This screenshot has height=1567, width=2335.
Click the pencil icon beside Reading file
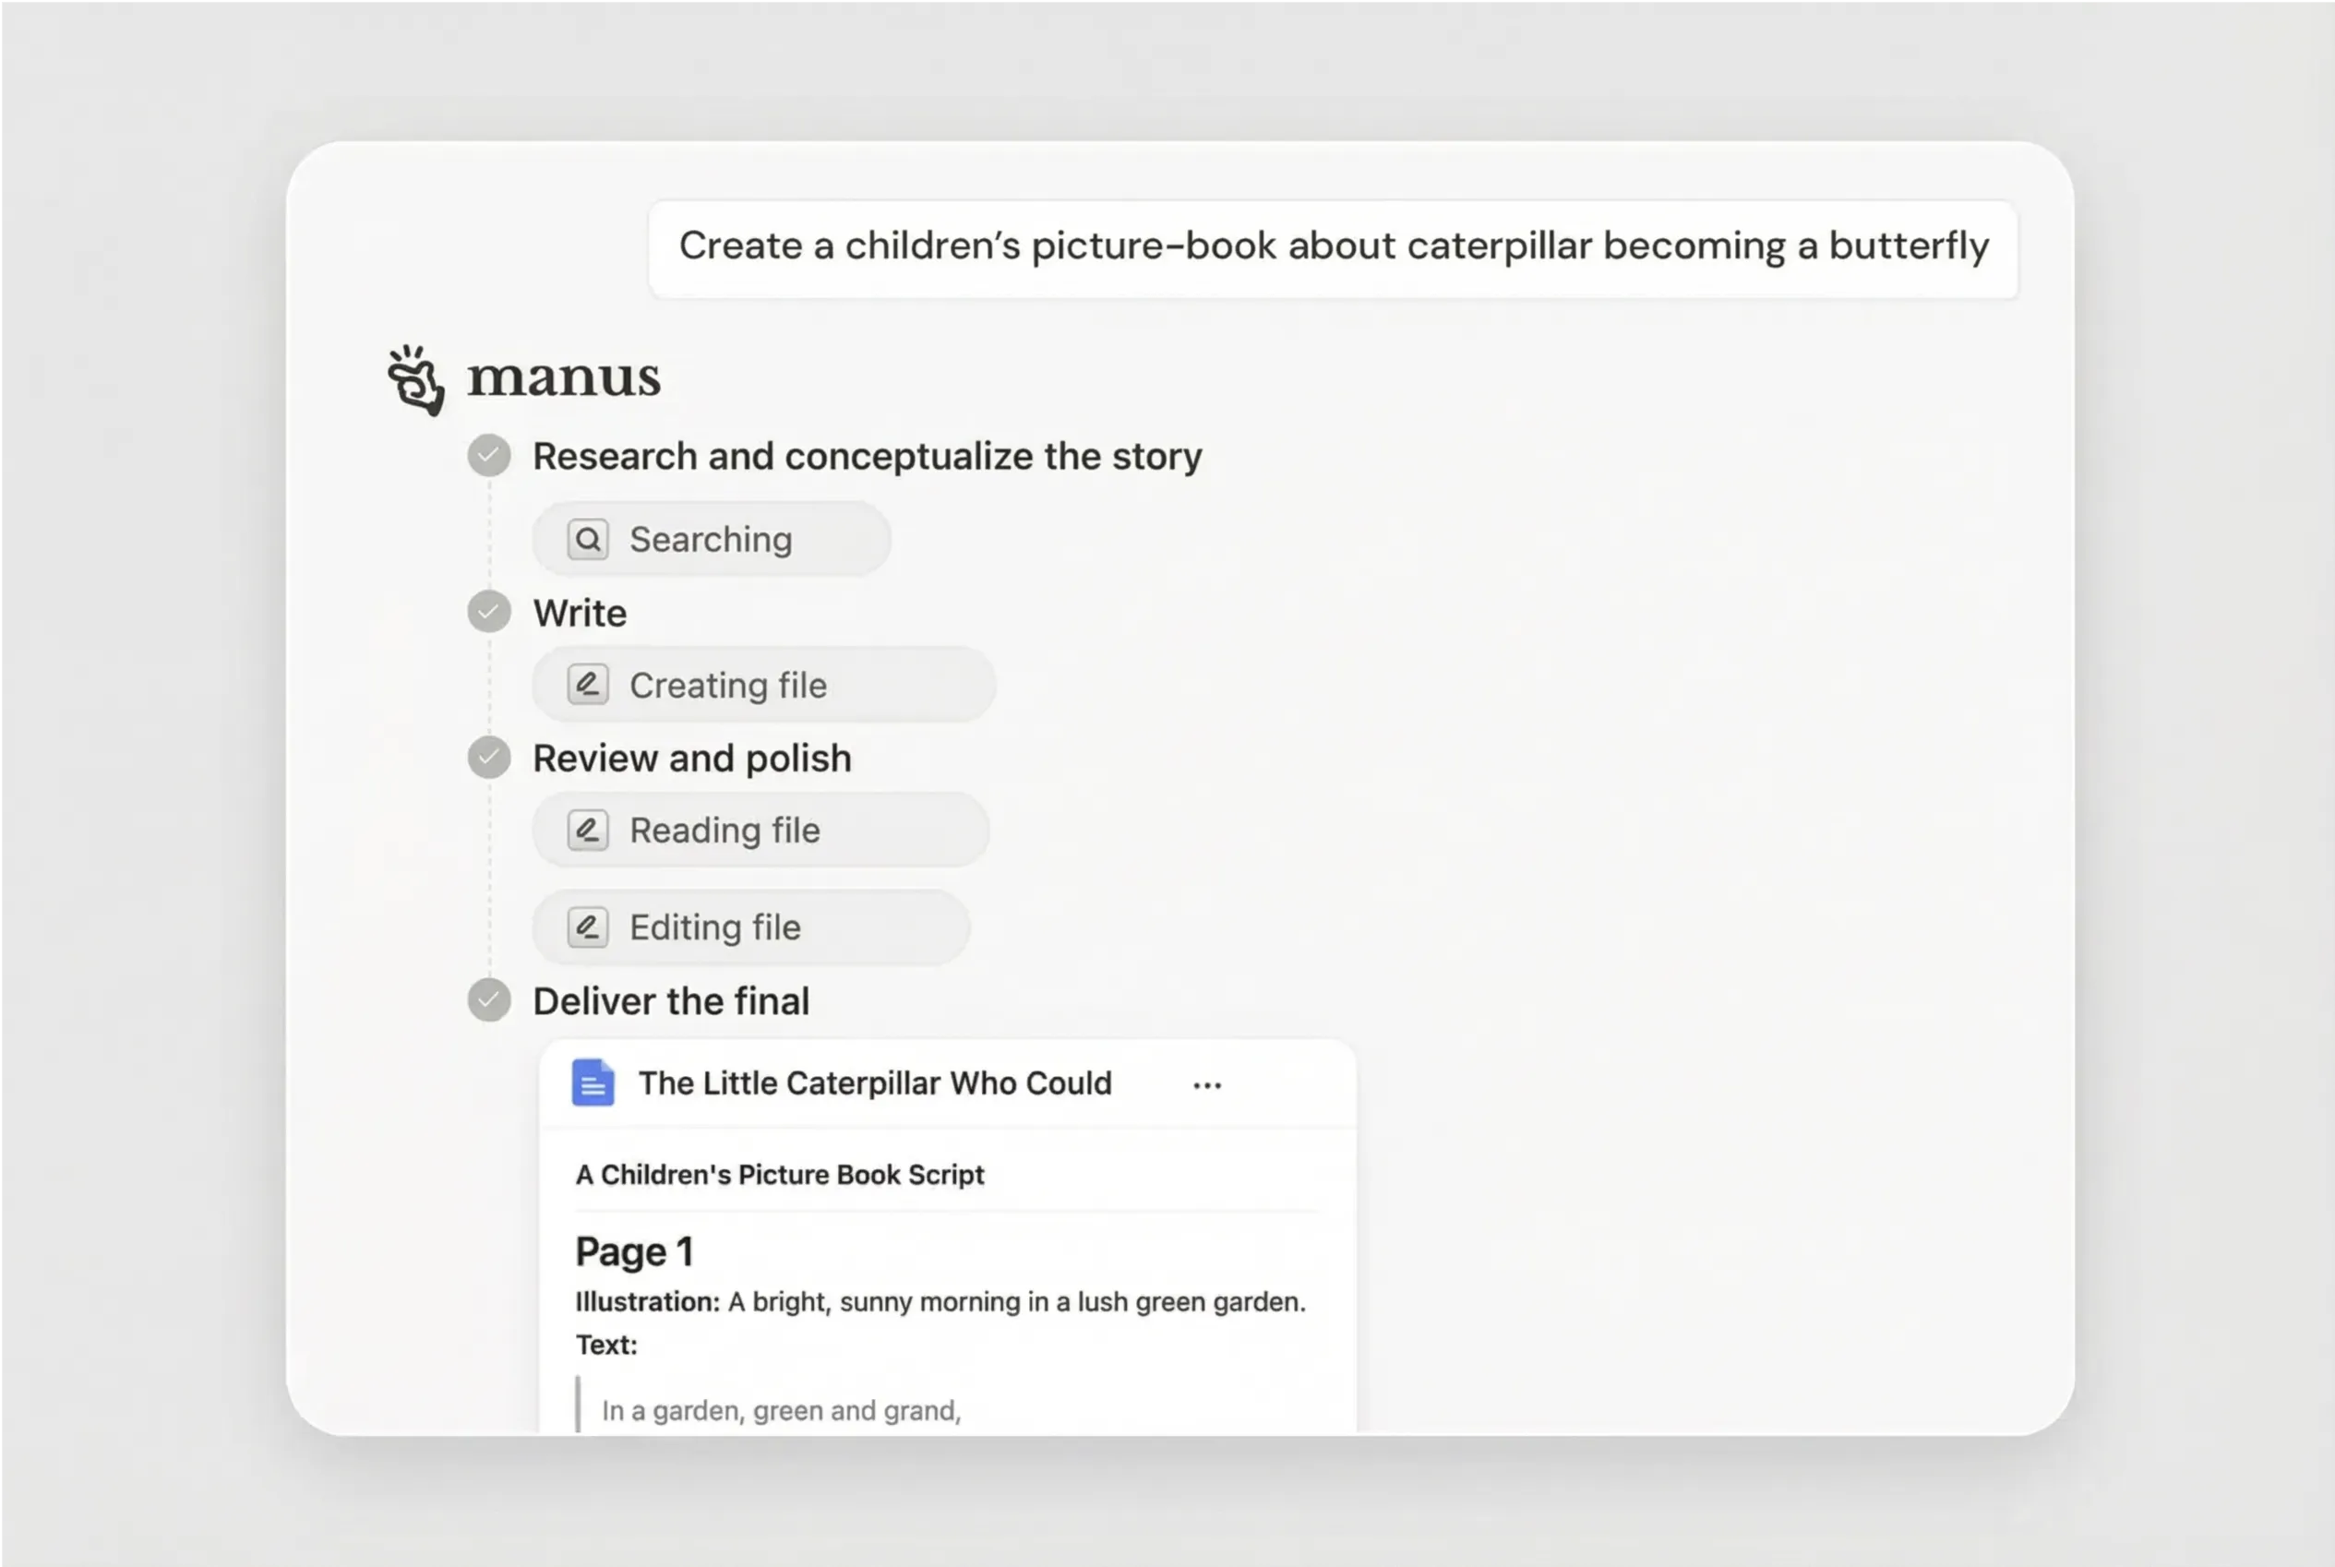[589, 831]
